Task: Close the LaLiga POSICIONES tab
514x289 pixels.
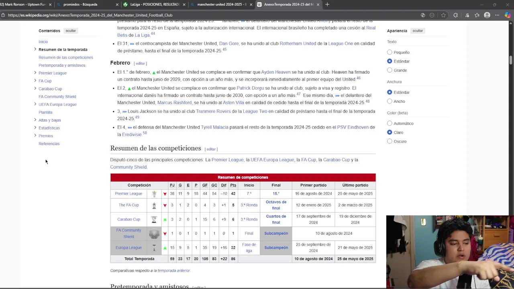Action: click(x=184, y=5)
